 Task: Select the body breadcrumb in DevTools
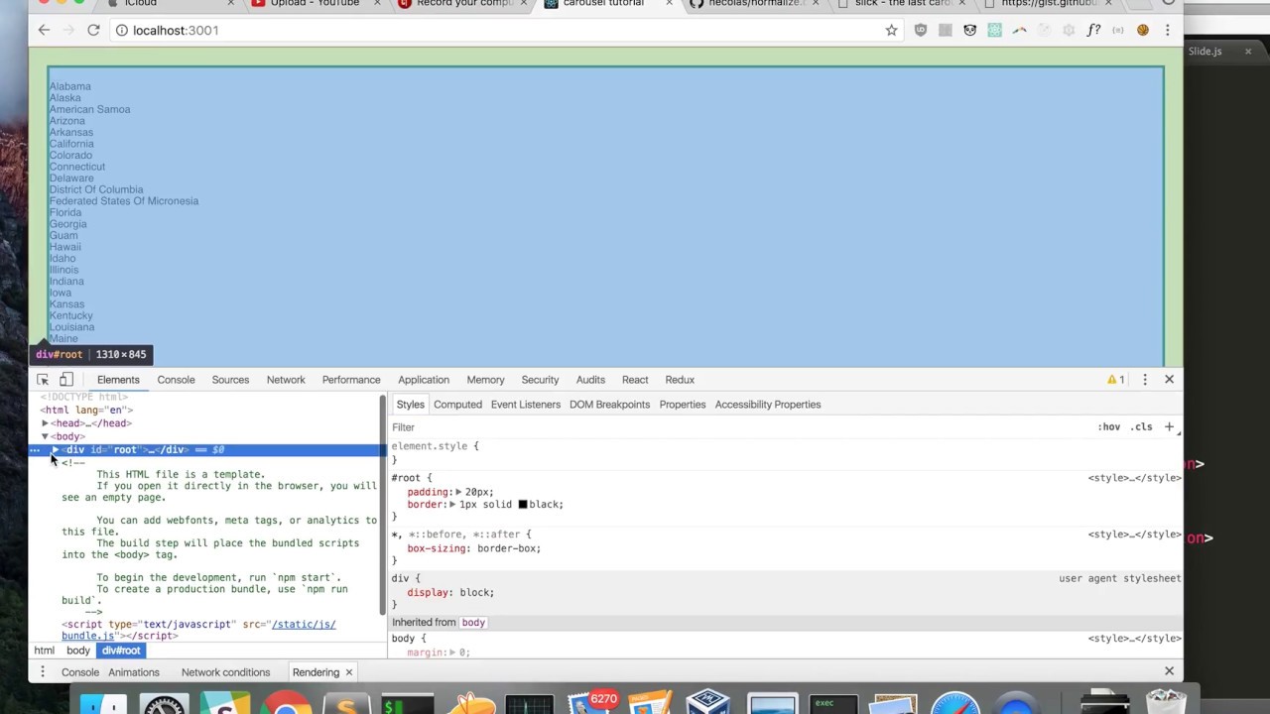point(78,651)
